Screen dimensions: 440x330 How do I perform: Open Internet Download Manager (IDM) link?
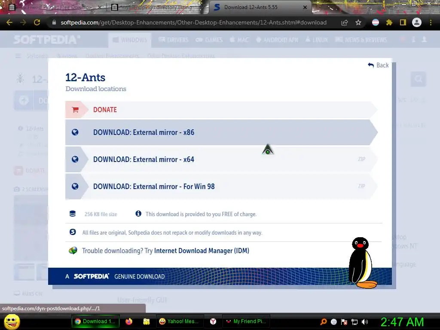point(202,251)
